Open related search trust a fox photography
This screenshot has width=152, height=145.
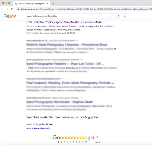click(38, 128)
